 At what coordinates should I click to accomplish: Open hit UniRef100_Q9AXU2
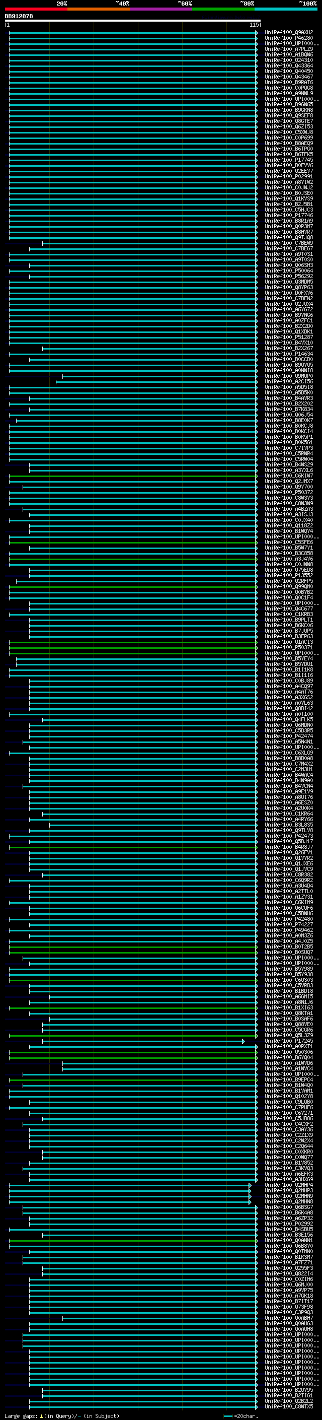(x=289, y=33)
